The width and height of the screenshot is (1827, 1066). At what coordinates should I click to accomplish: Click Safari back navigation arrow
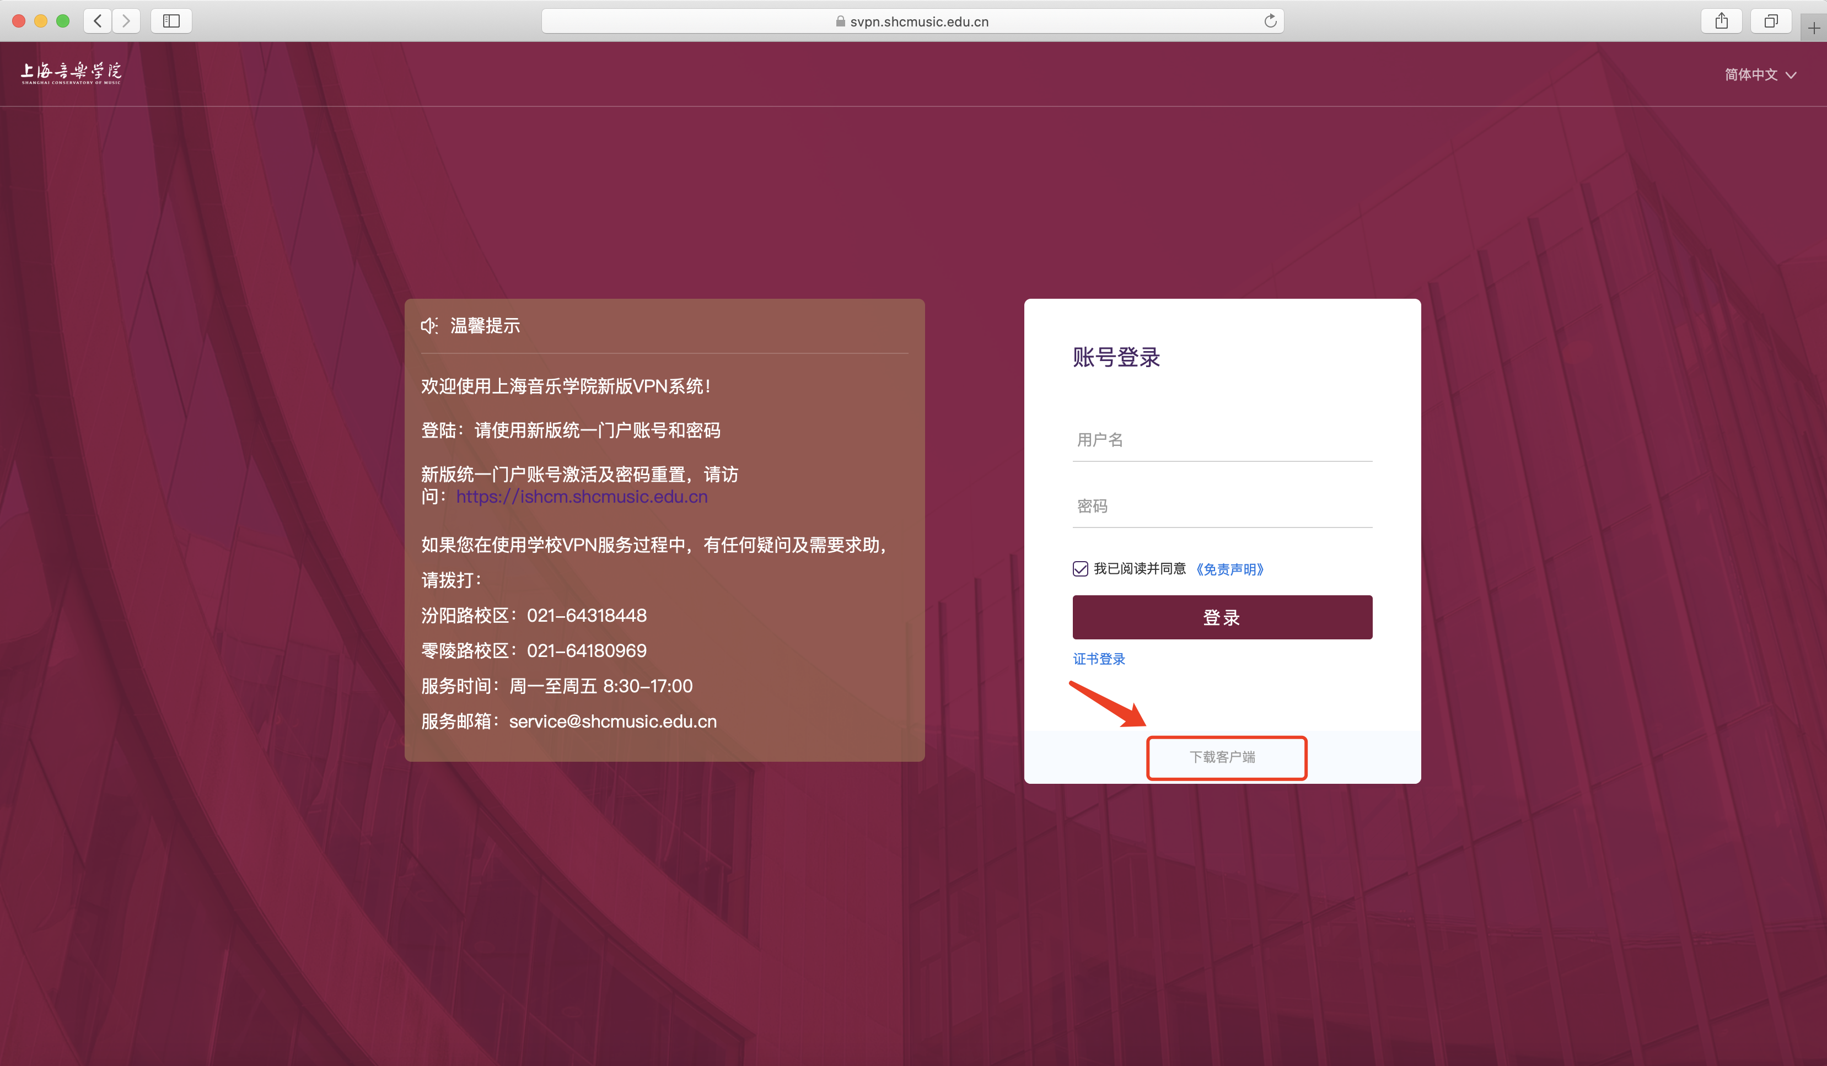pyautogui.click(x=98, y=21)
